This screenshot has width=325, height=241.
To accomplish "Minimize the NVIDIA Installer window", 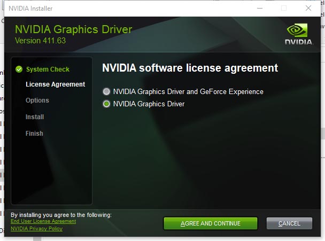I will pyautogui.click(x=260, y=9).
